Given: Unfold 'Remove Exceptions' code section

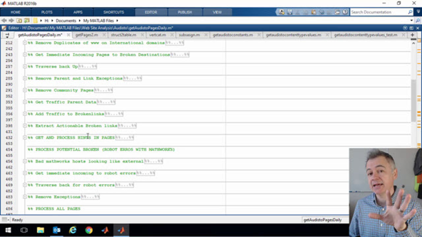Looking at the screenshot, I should 25,197.
